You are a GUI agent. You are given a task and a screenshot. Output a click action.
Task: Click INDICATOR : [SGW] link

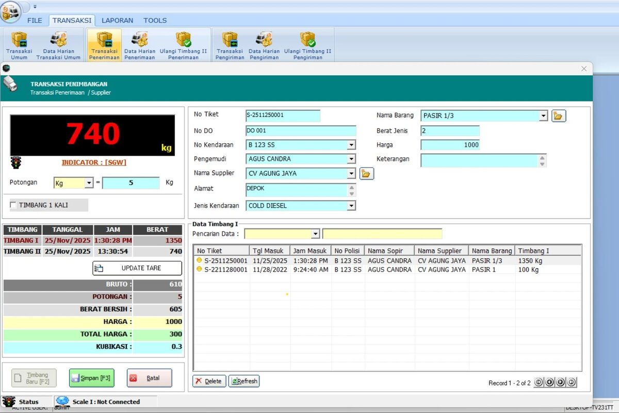coord(94,162)
